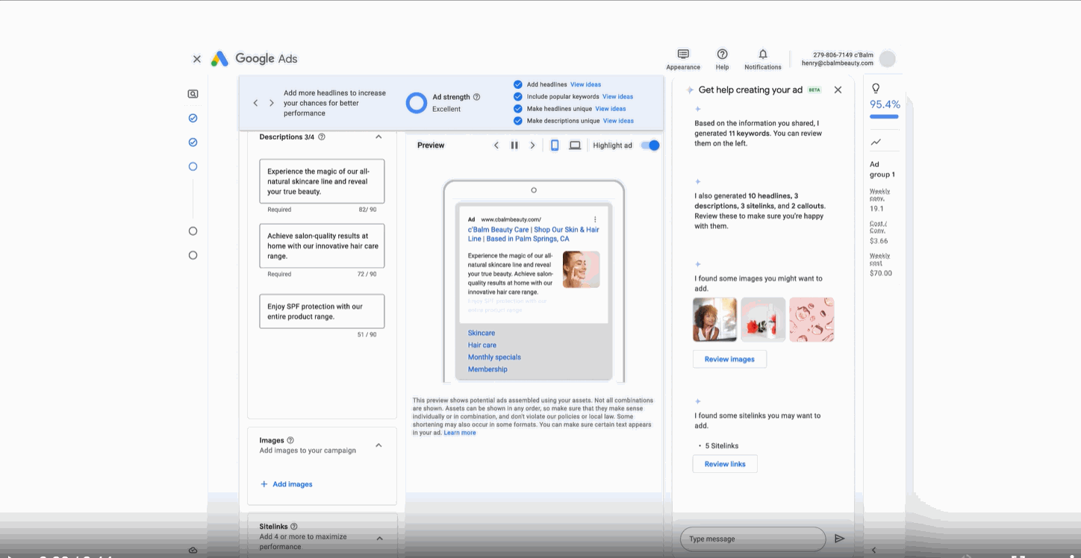Click the account avatar circle
Viewport: 1081px width, 558px height.
click(888, 59)
